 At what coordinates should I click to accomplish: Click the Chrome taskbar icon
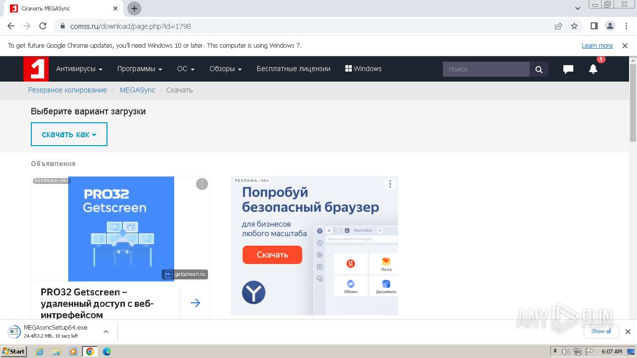point(90,352)
